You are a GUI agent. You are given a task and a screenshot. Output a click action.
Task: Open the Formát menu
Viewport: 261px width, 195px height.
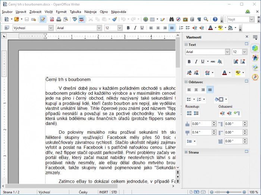point(61,12)
